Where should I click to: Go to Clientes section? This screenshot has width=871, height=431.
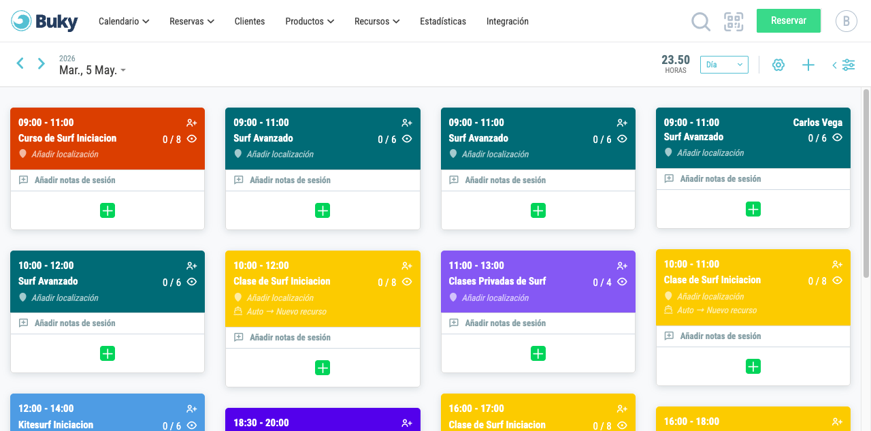coord(250,21)
